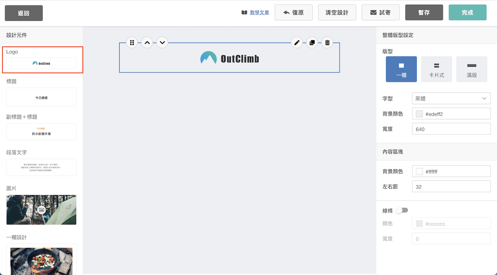This screenshot has width=497, height=275.
Task: Click the line 寬度 field showing 0
Action: (451, 239)
